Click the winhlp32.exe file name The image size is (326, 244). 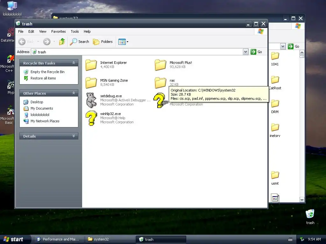pos(110,114)
